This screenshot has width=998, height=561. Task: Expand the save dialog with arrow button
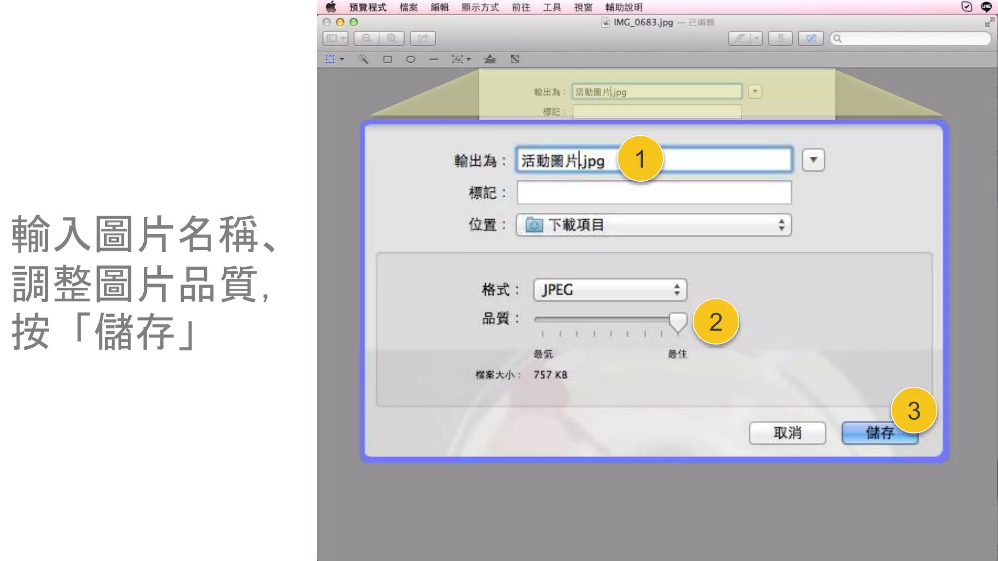[x=813, y=160]
